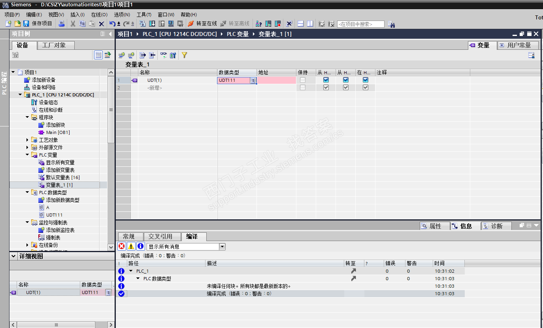Click the Start CPU icon
543x328 pixels.
pyautogui.click(x=268, y=24)
